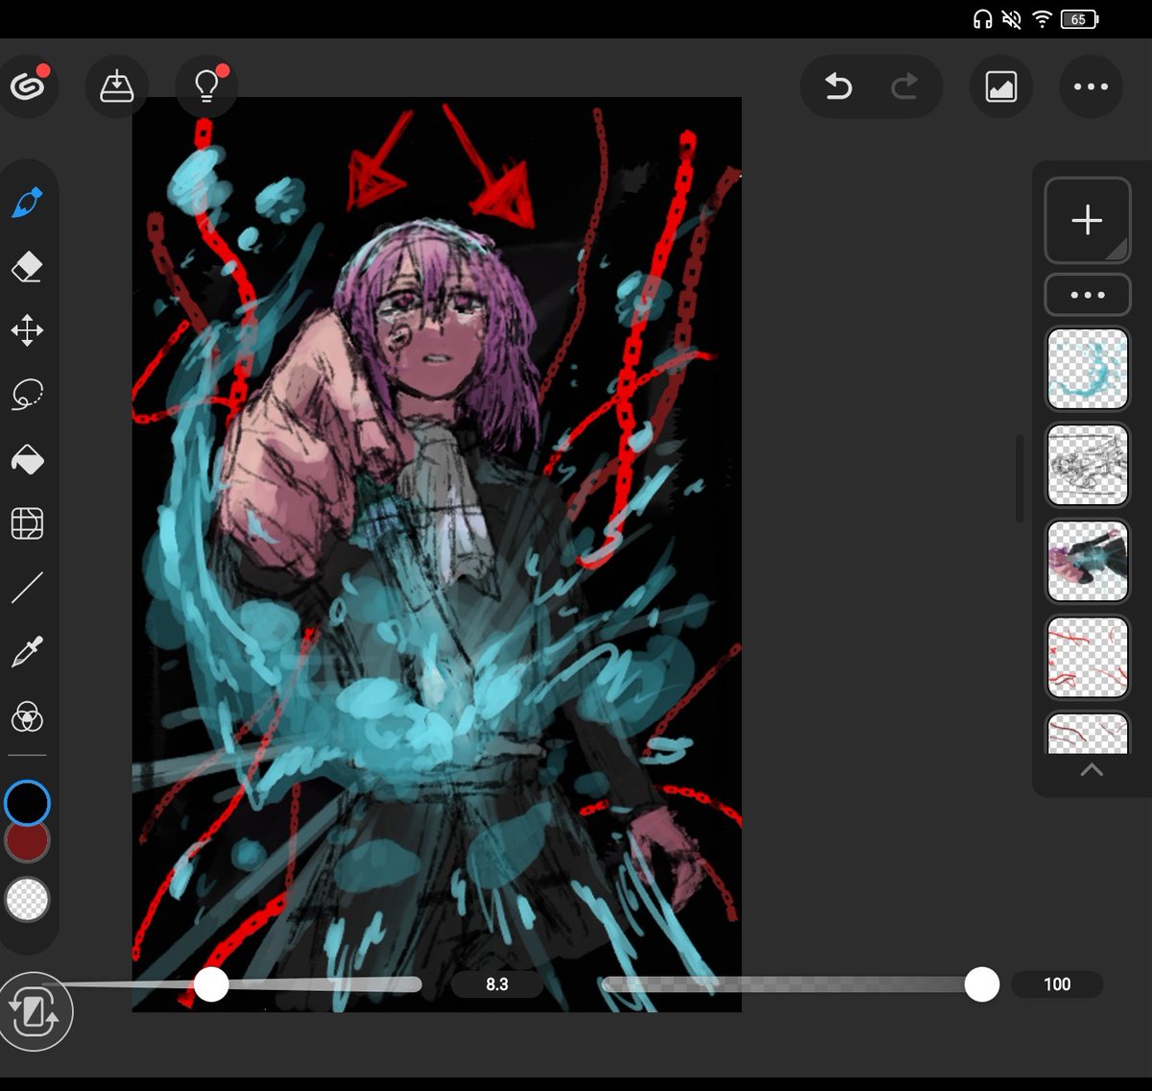Select the dark red lines layer thumbnail
The width and height of the screenshot is (1152, 1091).
[x=1088, y=734]
